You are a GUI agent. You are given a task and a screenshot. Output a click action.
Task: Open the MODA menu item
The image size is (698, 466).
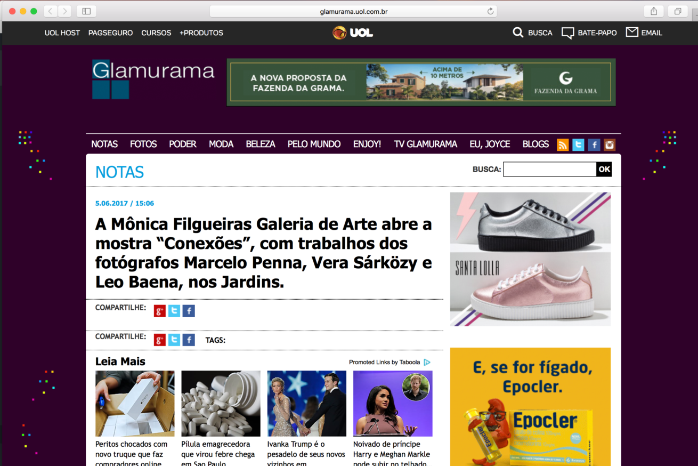[221, 144]
